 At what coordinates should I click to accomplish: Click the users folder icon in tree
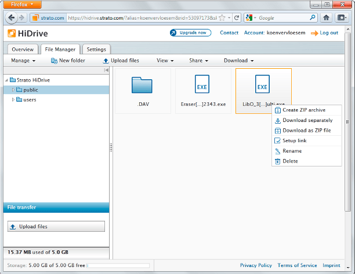pyautogui.click(x=19, y=99)
